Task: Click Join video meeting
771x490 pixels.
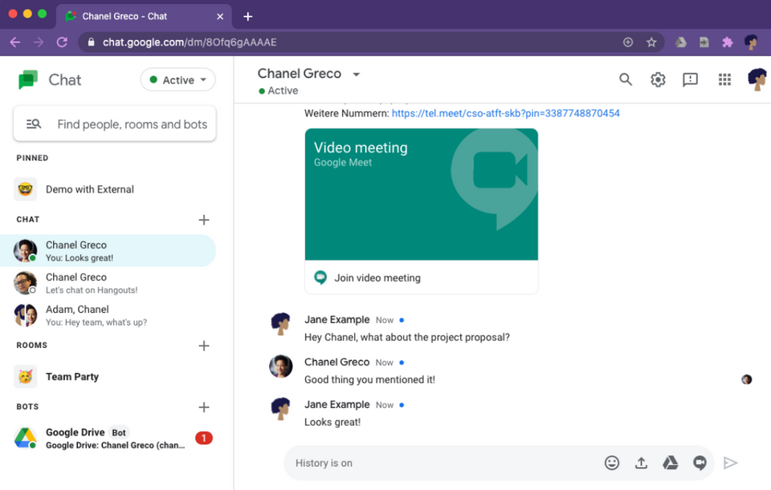Action: tap(377, 278)
